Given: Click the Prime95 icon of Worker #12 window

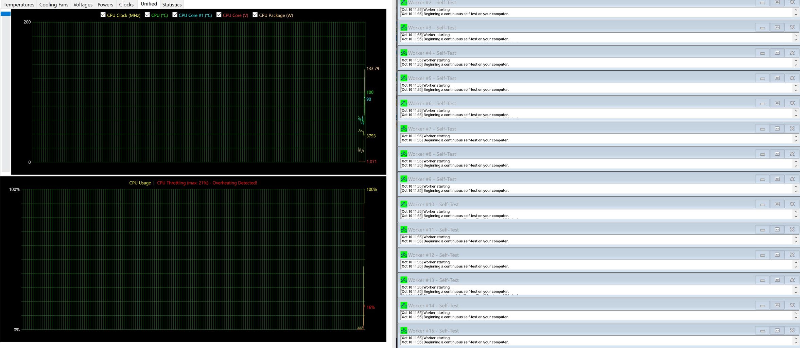Looking at the screenshot, I should point(404,255).
